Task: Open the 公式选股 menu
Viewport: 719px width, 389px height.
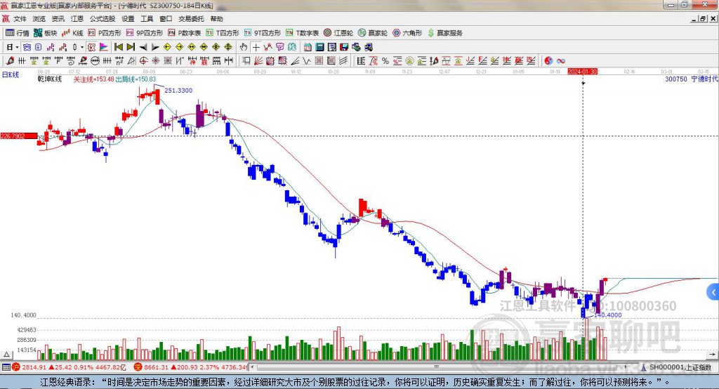Action: click(x=103, y=19)
